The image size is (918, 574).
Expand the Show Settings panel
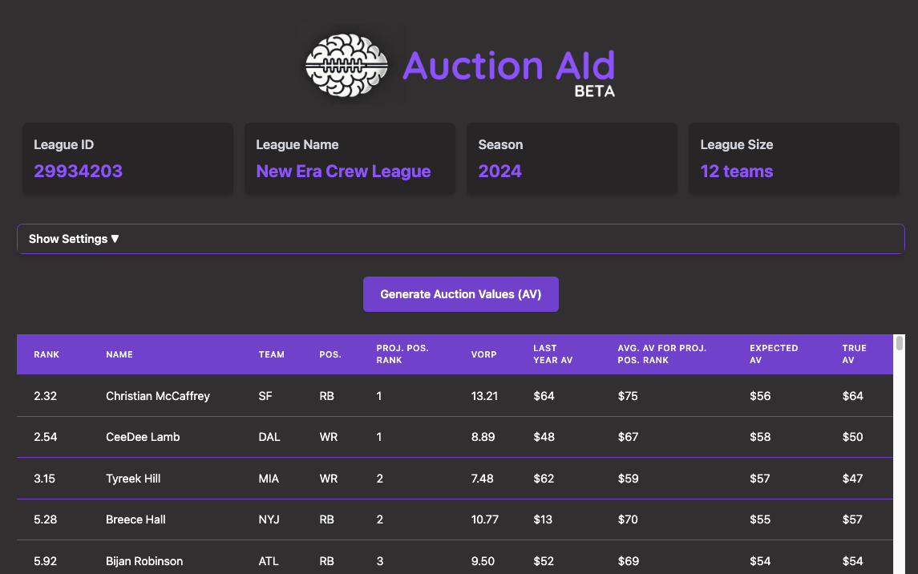click(x=74, y=239)
